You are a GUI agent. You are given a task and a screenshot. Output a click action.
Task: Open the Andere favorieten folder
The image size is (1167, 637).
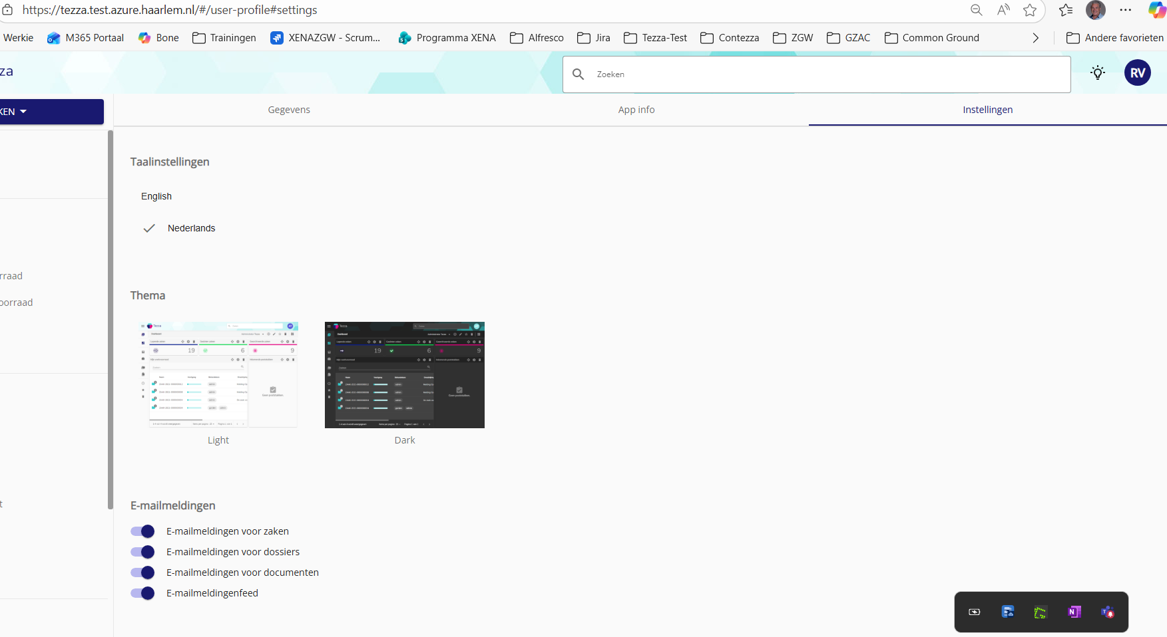pyautogui.click(x=1115, y=38)
